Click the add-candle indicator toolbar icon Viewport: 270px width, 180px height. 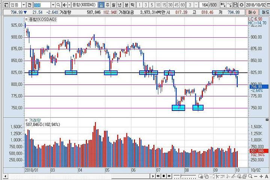tap(223, 5)
